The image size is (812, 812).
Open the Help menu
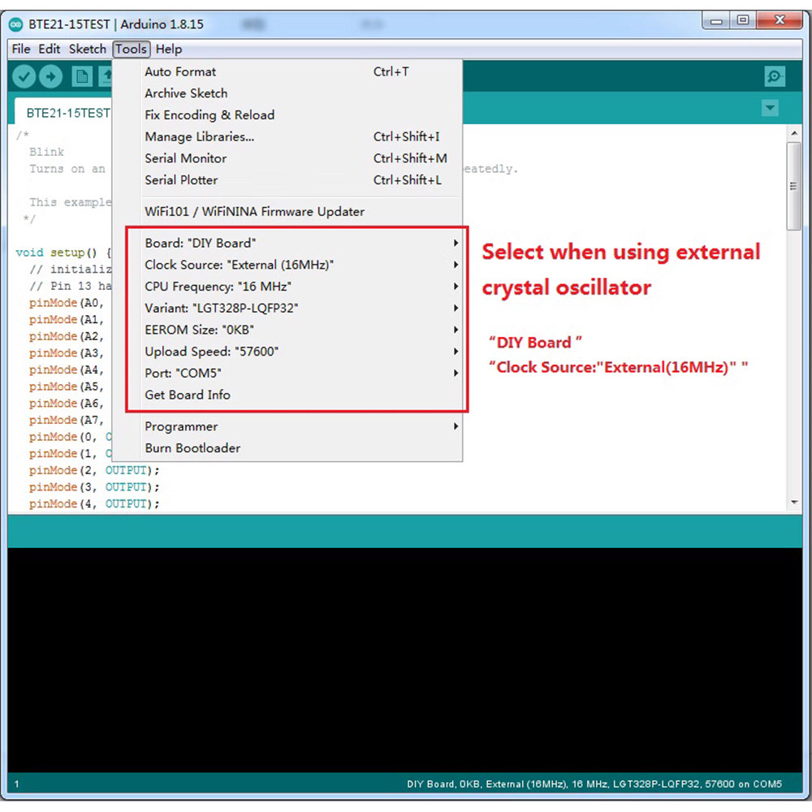169,50
